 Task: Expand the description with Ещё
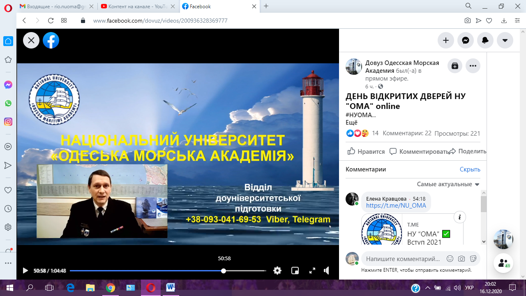coord(352,122)
